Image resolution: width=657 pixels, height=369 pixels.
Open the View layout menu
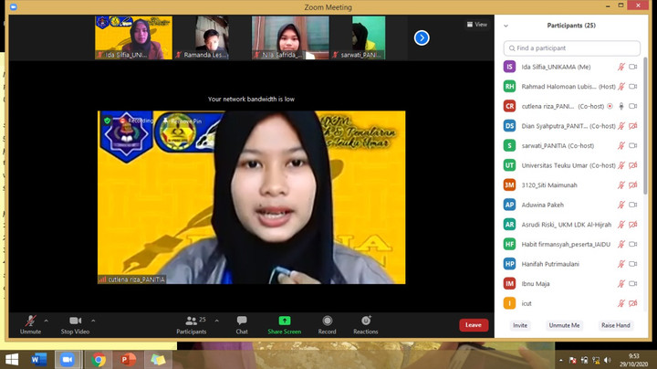pos(476,25)
